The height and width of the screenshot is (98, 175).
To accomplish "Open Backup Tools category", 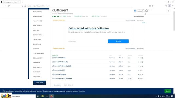I will click(37, 26).
